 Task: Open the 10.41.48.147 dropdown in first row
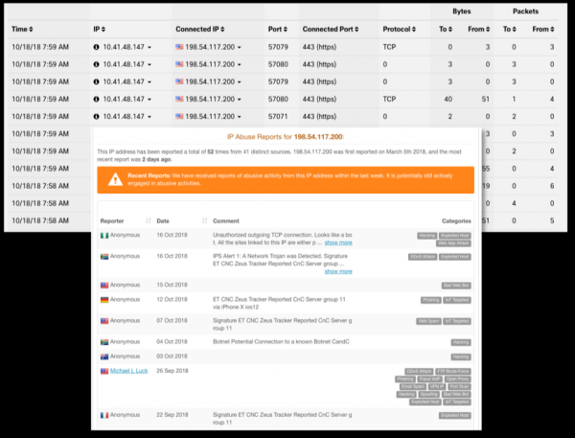coord(150,46)
